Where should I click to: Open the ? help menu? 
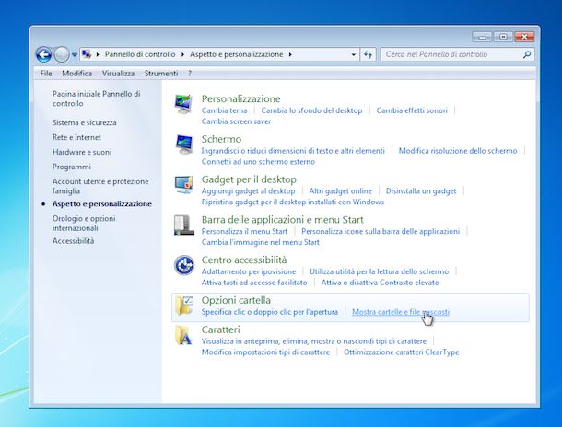click(x=190, y=74)
